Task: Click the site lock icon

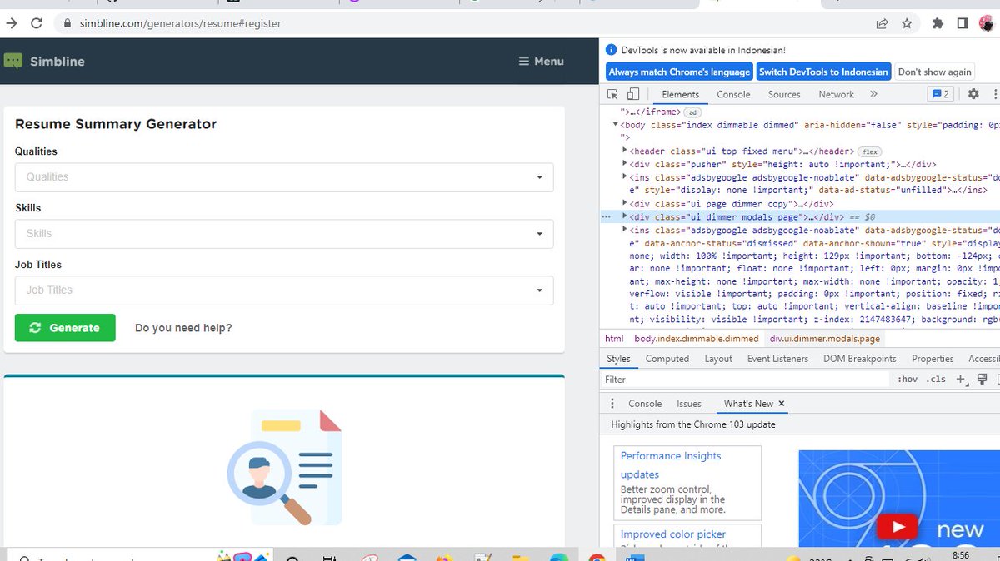Action: click(68, 23)
